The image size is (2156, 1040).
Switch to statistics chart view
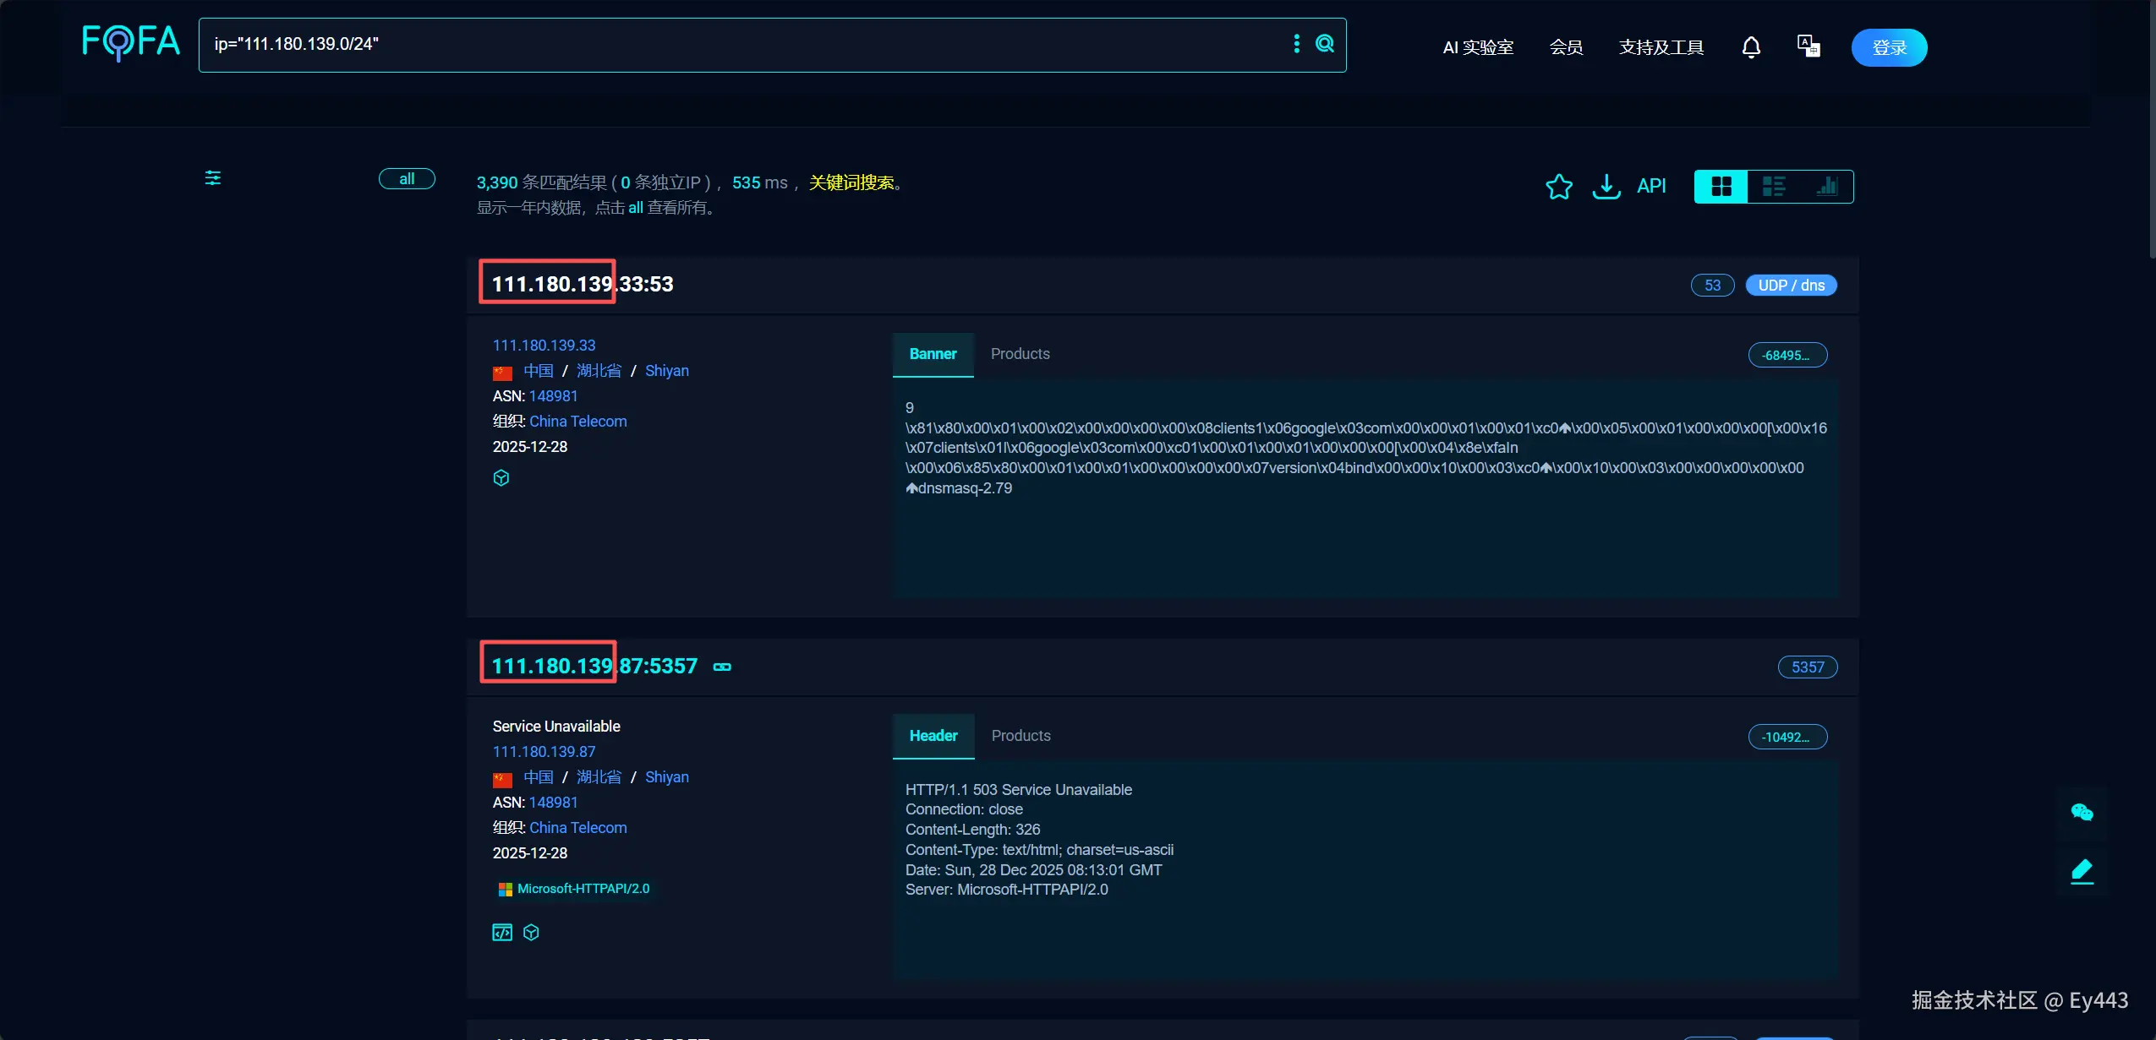point(1826,187)
